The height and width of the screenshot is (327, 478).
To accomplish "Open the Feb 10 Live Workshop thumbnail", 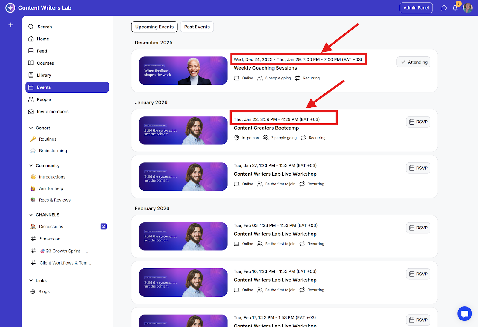I will click(x=183, y=283).
